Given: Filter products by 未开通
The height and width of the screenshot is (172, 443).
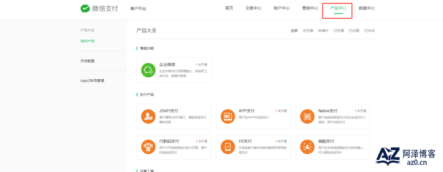Looking at the screenshot, I should [x=308, y=31].
